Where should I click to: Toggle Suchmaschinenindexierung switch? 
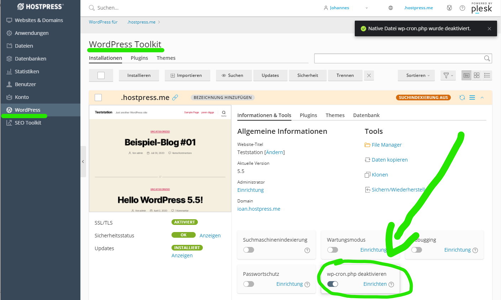pos(249,250)
